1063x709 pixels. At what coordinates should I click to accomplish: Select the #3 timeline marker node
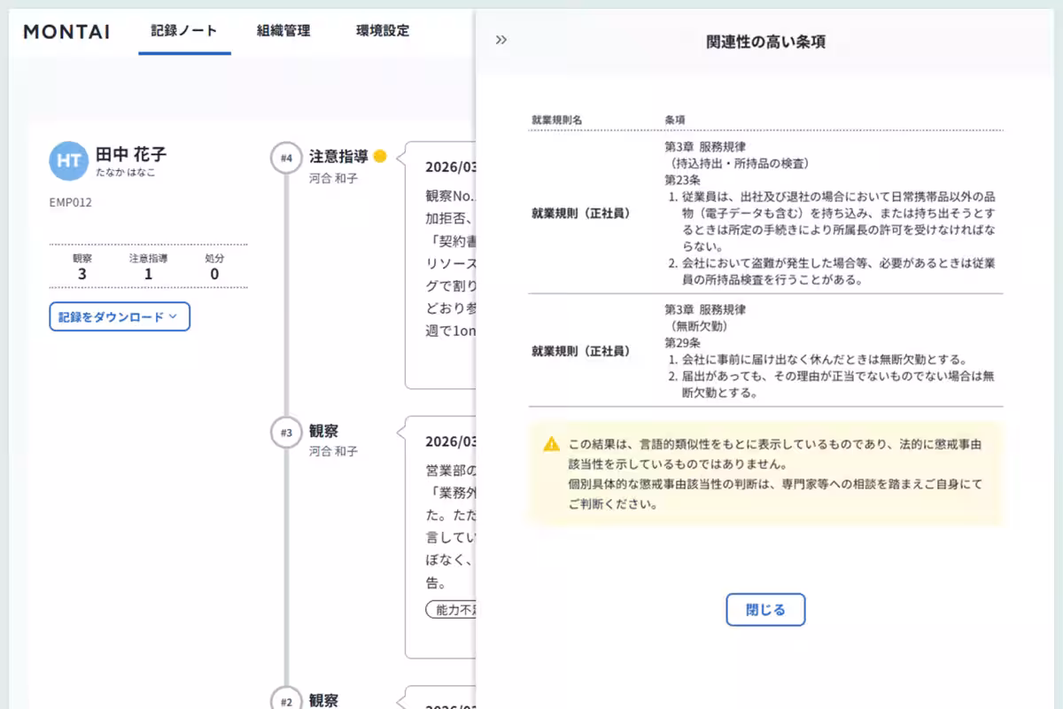(287, 432)
